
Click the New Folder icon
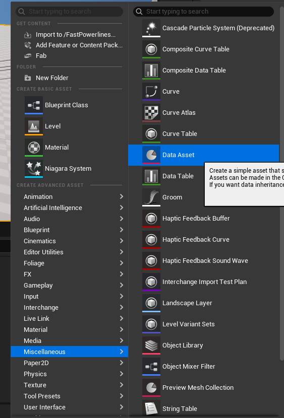tap(28, 78)
